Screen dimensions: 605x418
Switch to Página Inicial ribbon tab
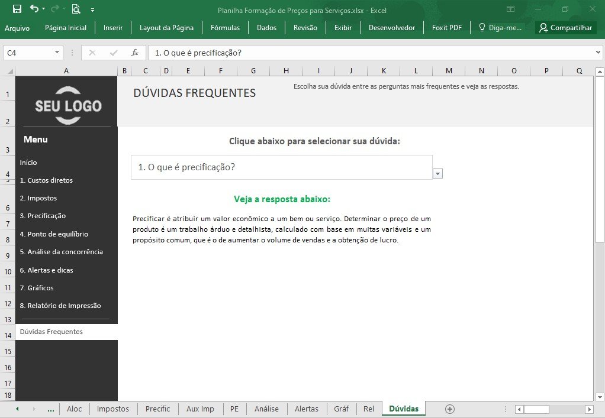(x=66, y=28)
